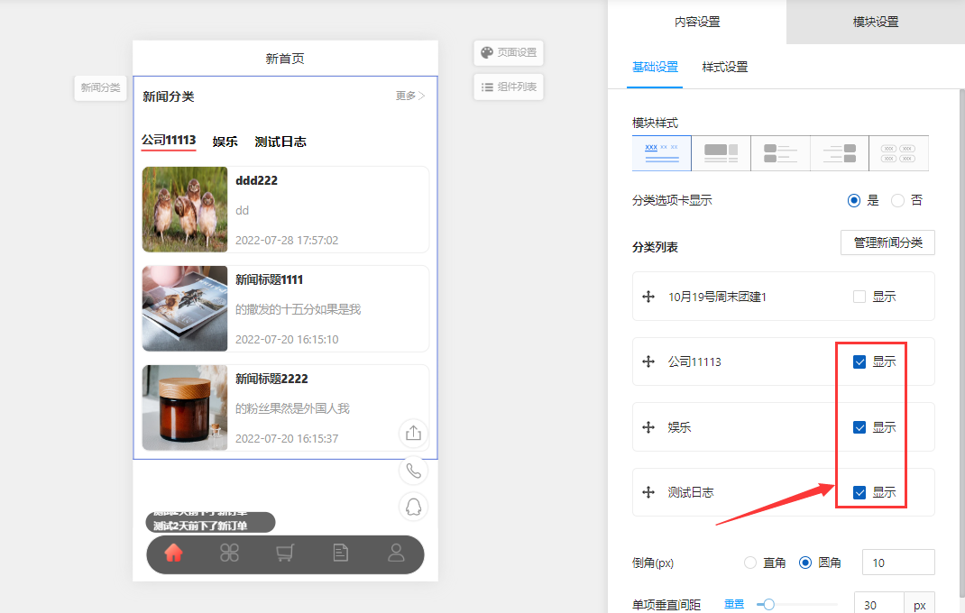
Task: Open 页面设置 button beside the preview
Action: [509, 52]
